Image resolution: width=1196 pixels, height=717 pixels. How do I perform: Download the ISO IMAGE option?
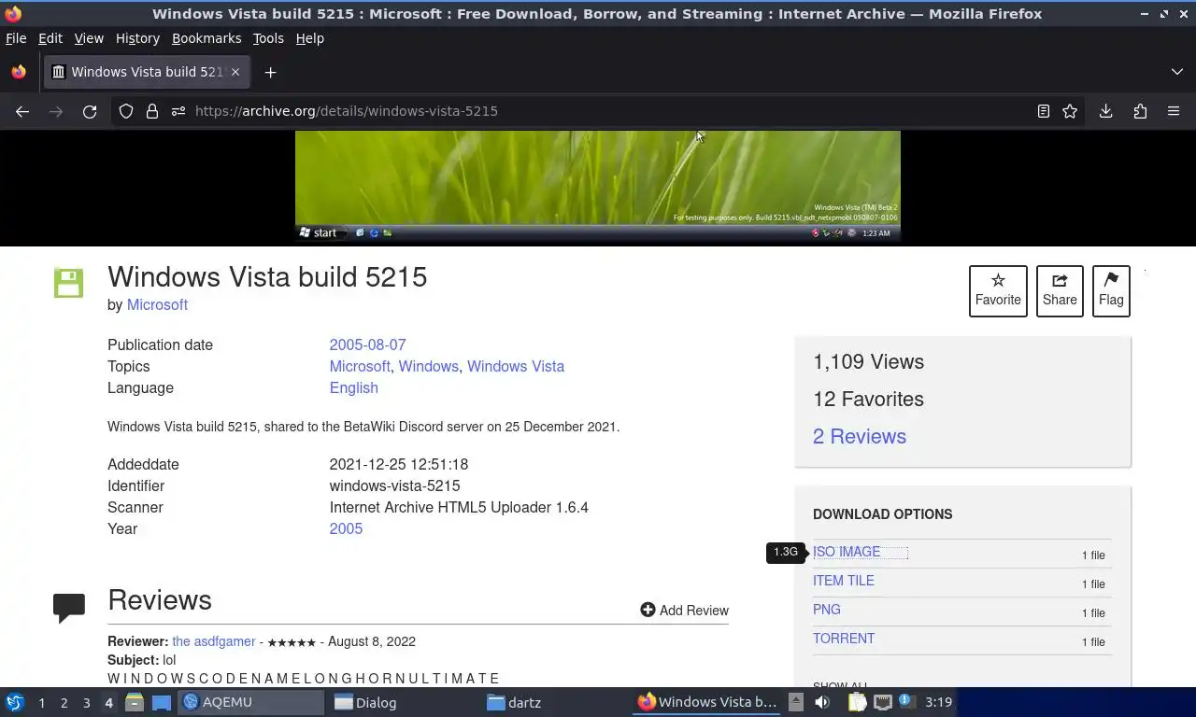point(847,552)
